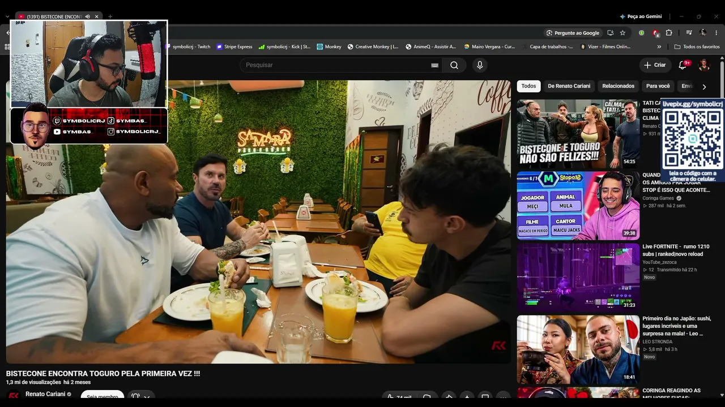Open the Creative Monkey bookmark

373,47
